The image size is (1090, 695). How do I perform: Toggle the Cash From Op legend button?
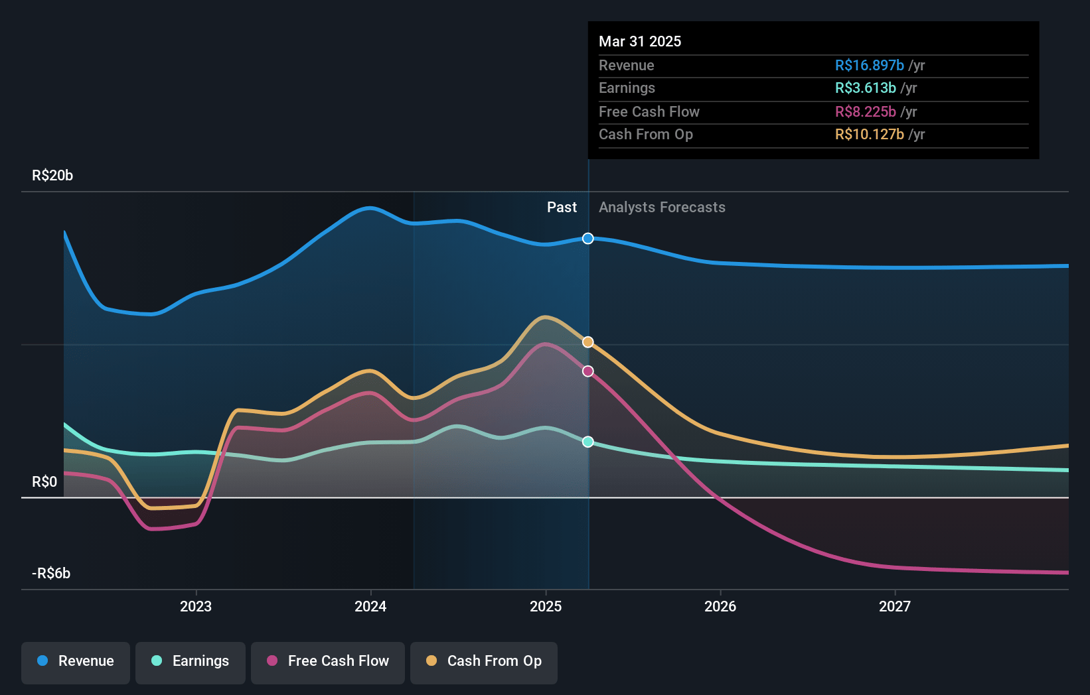pos(484,663)
